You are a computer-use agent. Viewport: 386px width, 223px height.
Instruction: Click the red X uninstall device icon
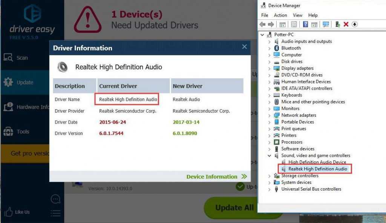tap(346, 24)
